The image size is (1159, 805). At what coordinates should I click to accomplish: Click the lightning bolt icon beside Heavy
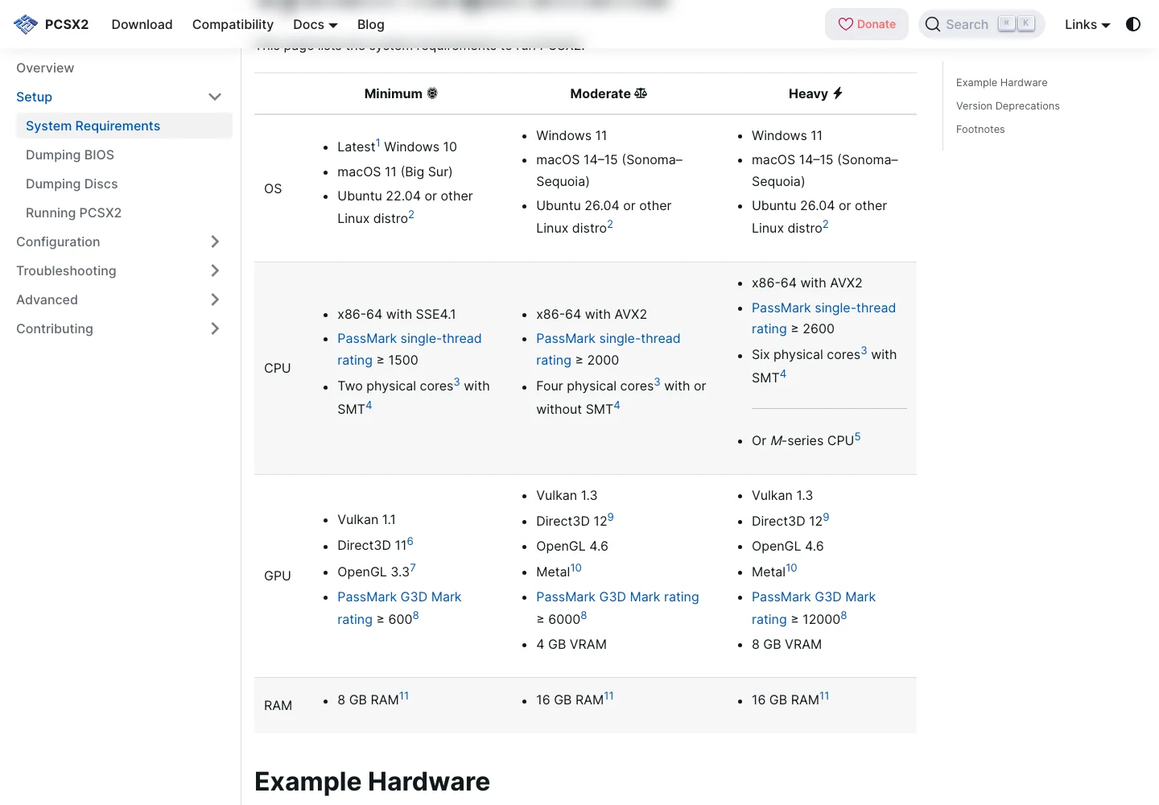(x=838, y=93)
